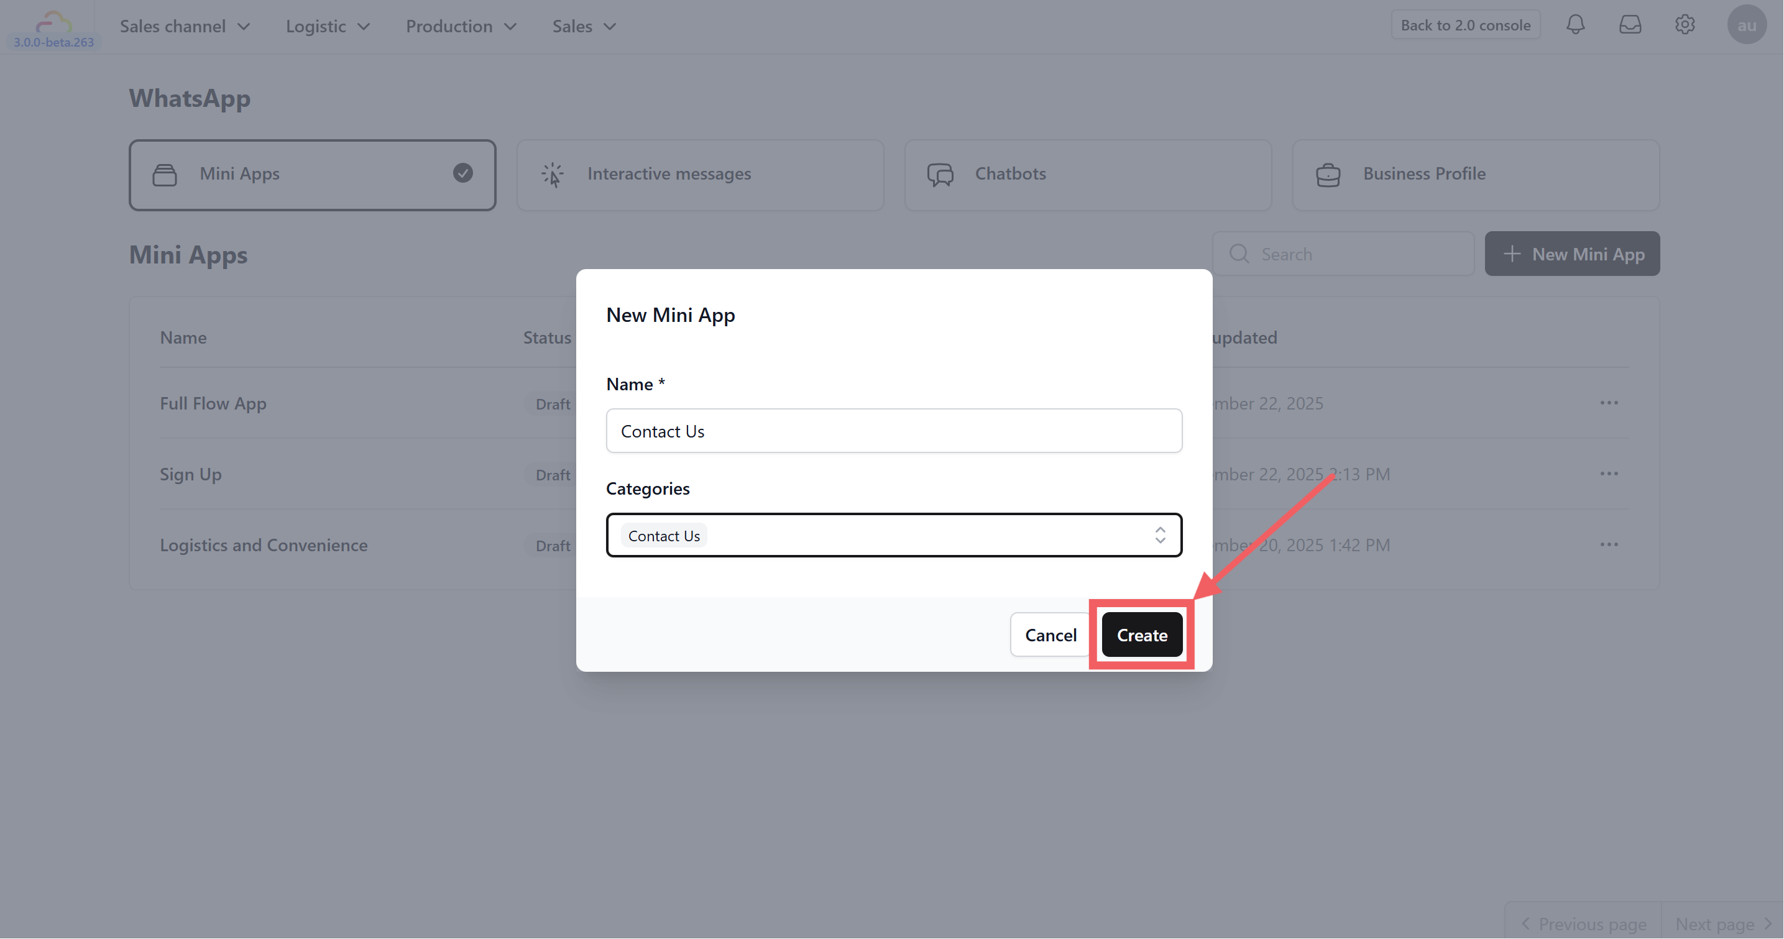Screen dimensions: 1784x939
Task: Click the Name column header
Action: pos(183,337)
